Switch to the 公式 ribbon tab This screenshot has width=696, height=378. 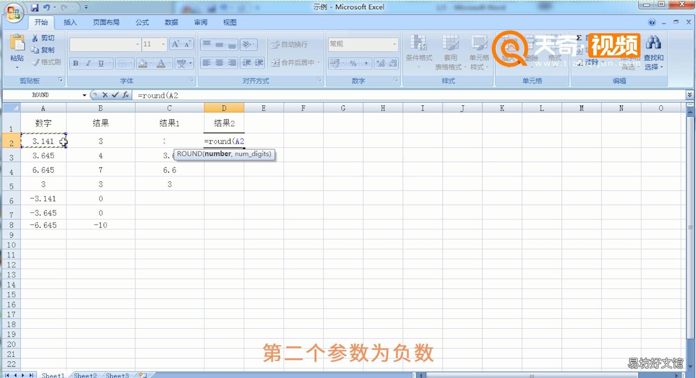142,22
